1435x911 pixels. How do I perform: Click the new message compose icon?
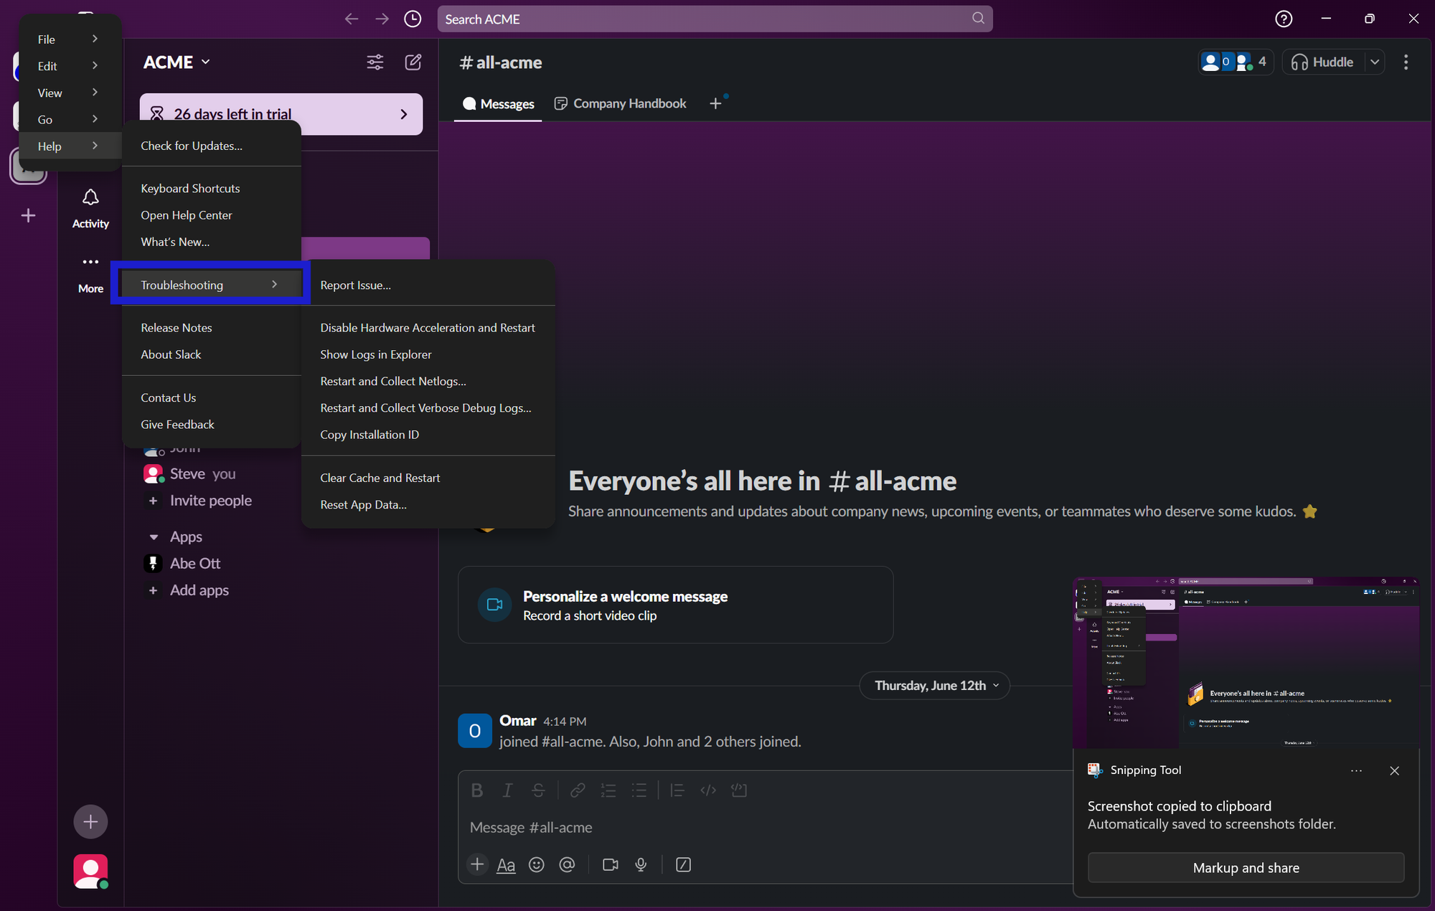(x=413, y=62)
